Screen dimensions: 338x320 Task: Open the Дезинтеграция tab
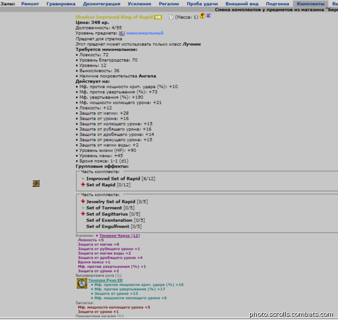(x=101, y=4)
